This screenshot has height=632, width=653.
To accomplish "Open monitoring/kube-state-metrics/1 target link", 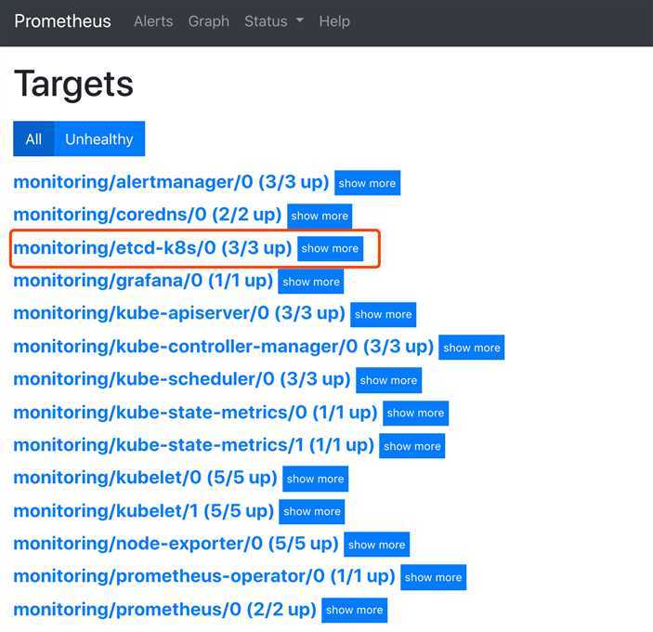I will [x=193, y=445].
